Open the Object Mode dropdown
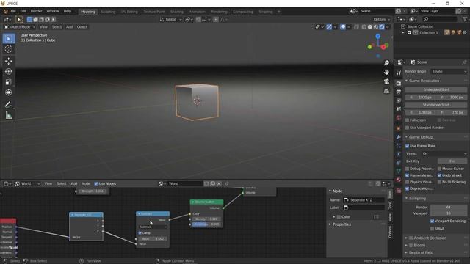470x264 pixels. (20, 27)
